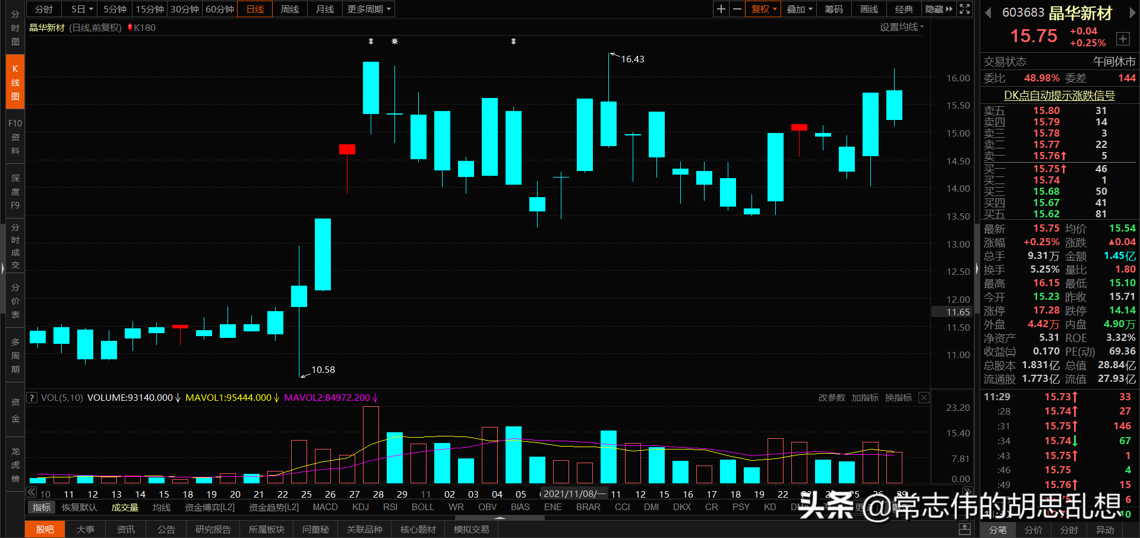Select the 画线 drawing tool icon
The height and width of the screenshot is (538, 1140).
[868, 9]
